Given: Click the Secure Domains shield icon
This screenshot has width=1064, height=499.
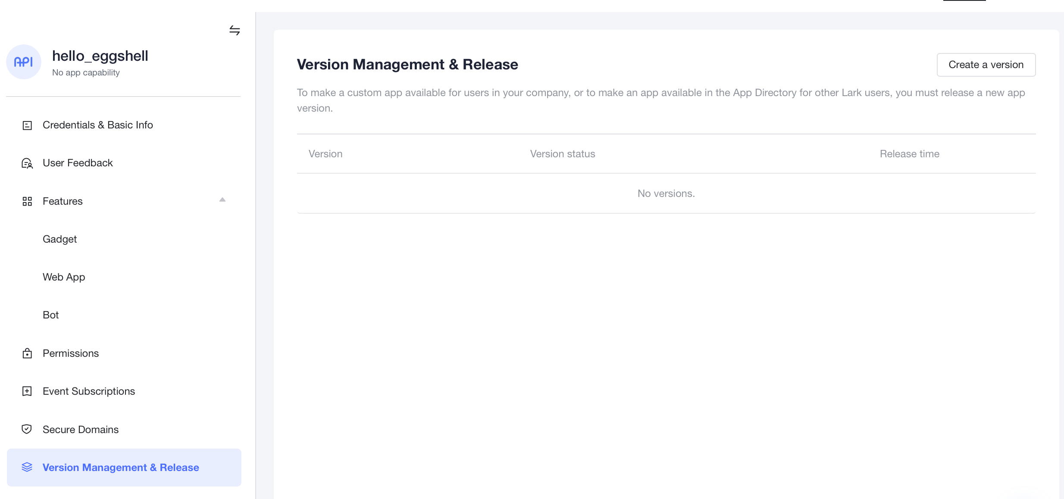Looking at the screenshot, I should pyautogui.click(x=27, y=429).
